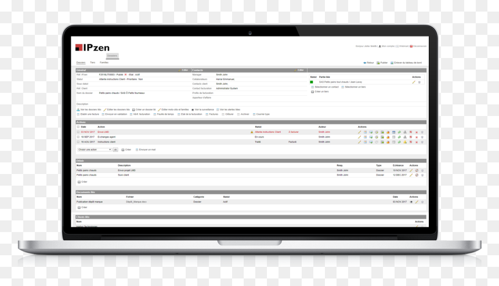Click Enlever du tableau de bord
Image resolution: width=499 pixels, height=286 pixels.
(406, 63)
